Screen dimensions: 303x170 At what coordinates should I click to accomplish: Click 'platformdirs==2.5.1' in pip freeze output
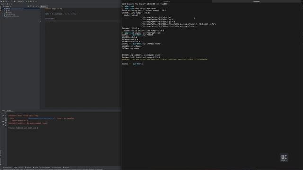pos(132,42)
